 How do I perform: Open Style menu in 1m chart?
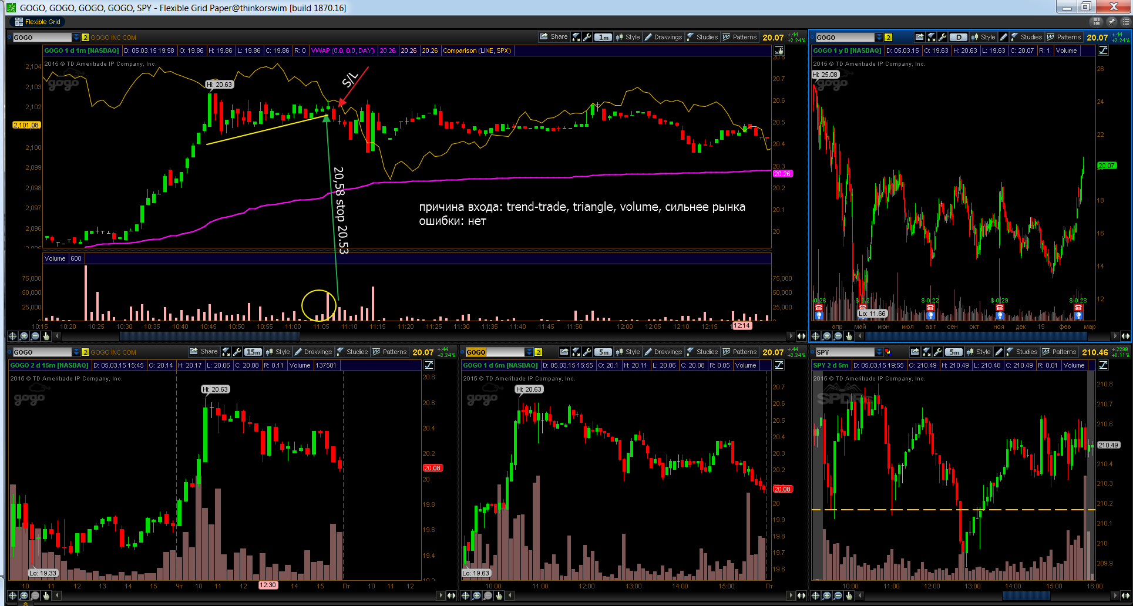628,37
